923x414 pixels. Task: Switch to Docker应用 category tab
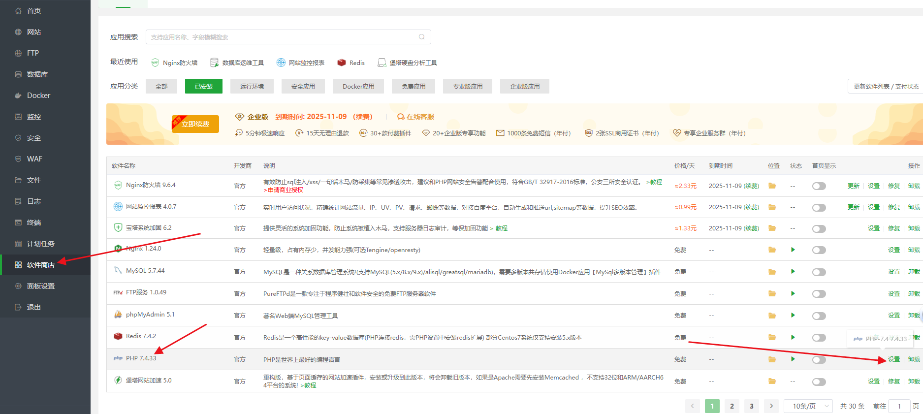pos(358,86)
